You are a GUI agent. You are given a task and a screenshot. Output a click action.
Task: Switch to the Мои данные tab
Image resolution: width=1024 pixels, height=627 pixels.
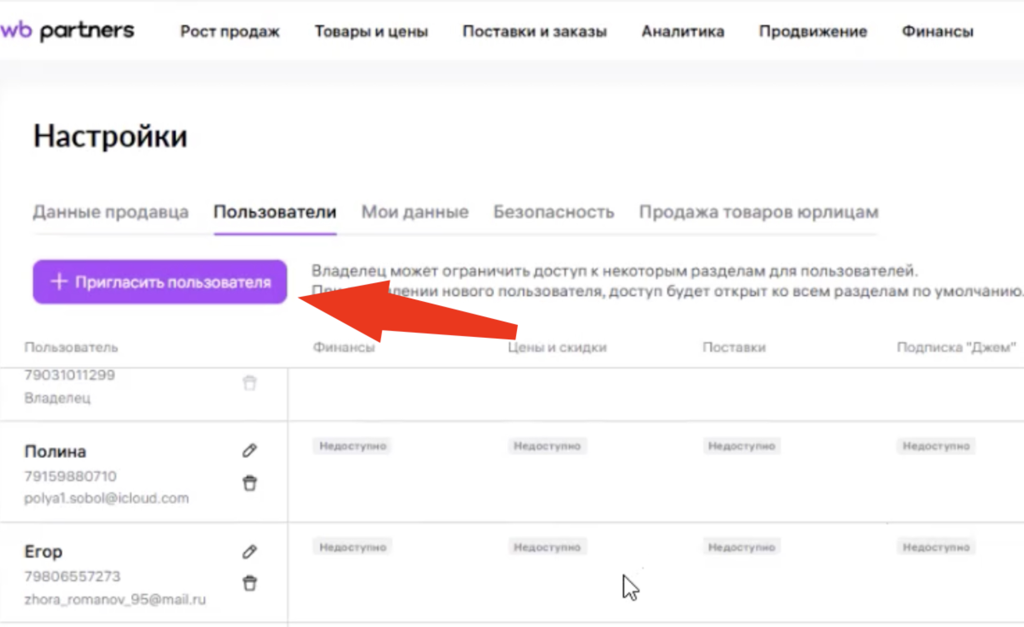(415, 212)
